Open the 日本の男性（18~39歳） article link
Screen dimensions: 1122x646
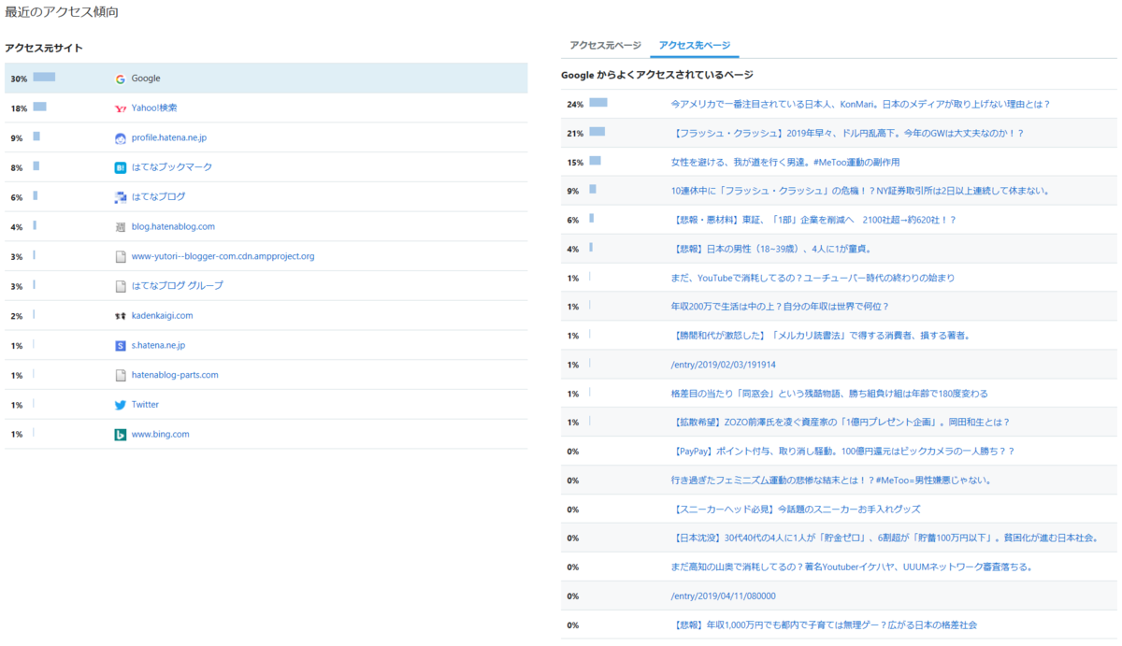coord(771,250)
